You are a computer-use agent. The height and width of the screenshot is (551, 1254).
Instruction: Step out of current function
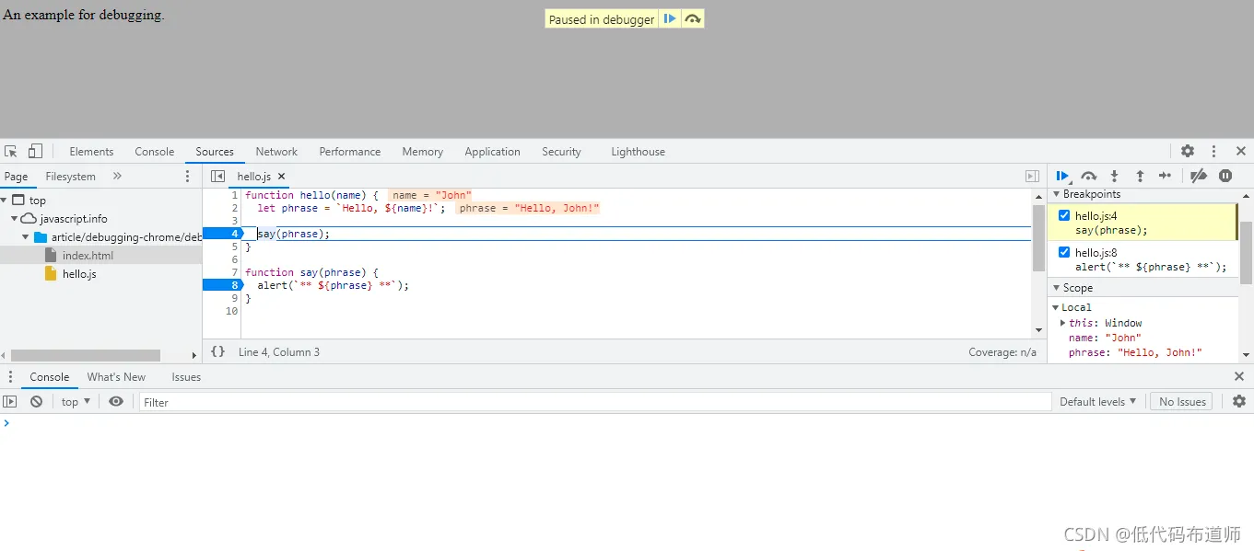pos(1140,176)
